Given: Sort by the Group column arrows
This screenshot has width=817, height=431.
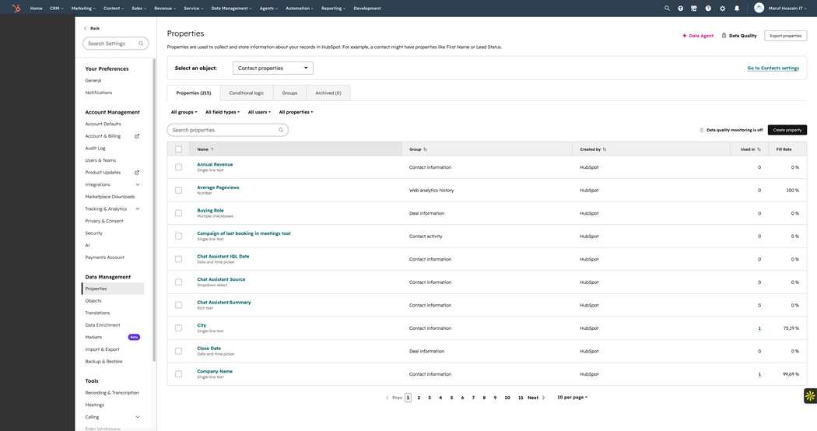Looking at the screenshot, I should [x=425, y=149].
